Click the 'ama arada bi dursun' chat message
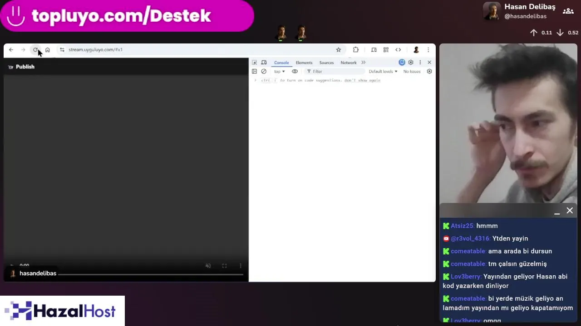Screen dimensions: 581x326 coord(520,251)
